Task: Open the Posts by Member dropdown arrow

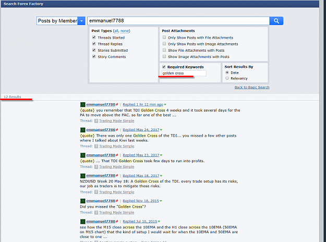Action: (x=81, y=21)
